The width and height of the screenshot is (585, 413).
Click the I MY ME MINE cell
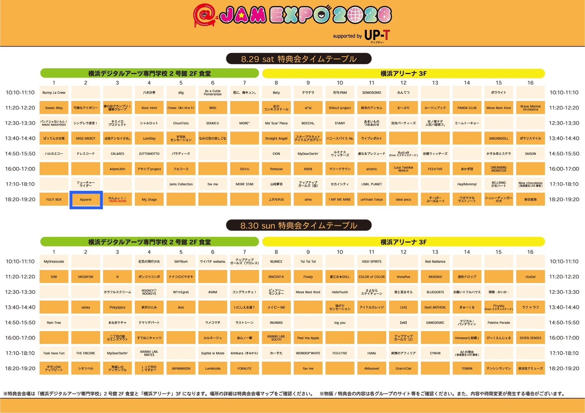click(x=340, y=199)
